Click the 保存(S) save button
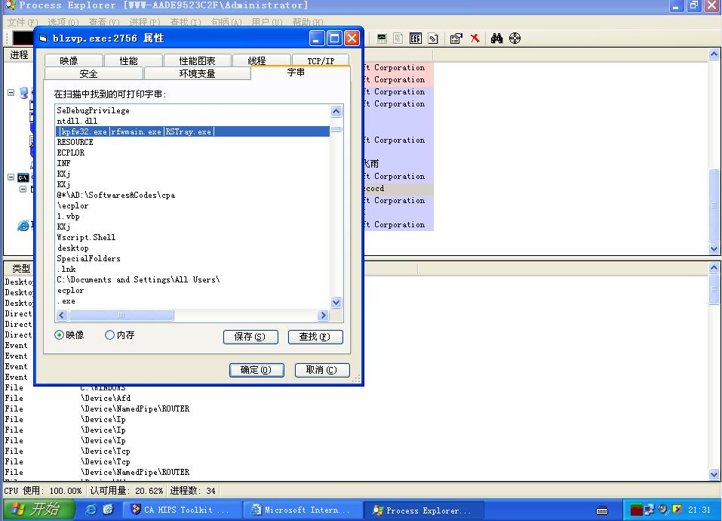This screenshot has height=521, width=722. tap(250, 337)
